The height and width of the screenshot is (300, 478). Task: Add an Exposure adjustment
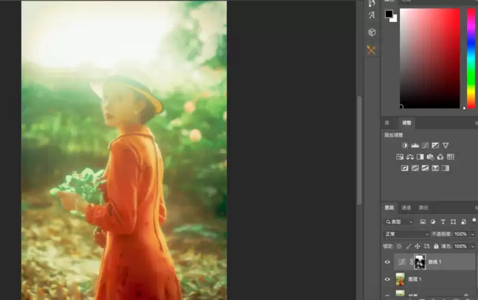pyautogui.click(x=436, y=146)
